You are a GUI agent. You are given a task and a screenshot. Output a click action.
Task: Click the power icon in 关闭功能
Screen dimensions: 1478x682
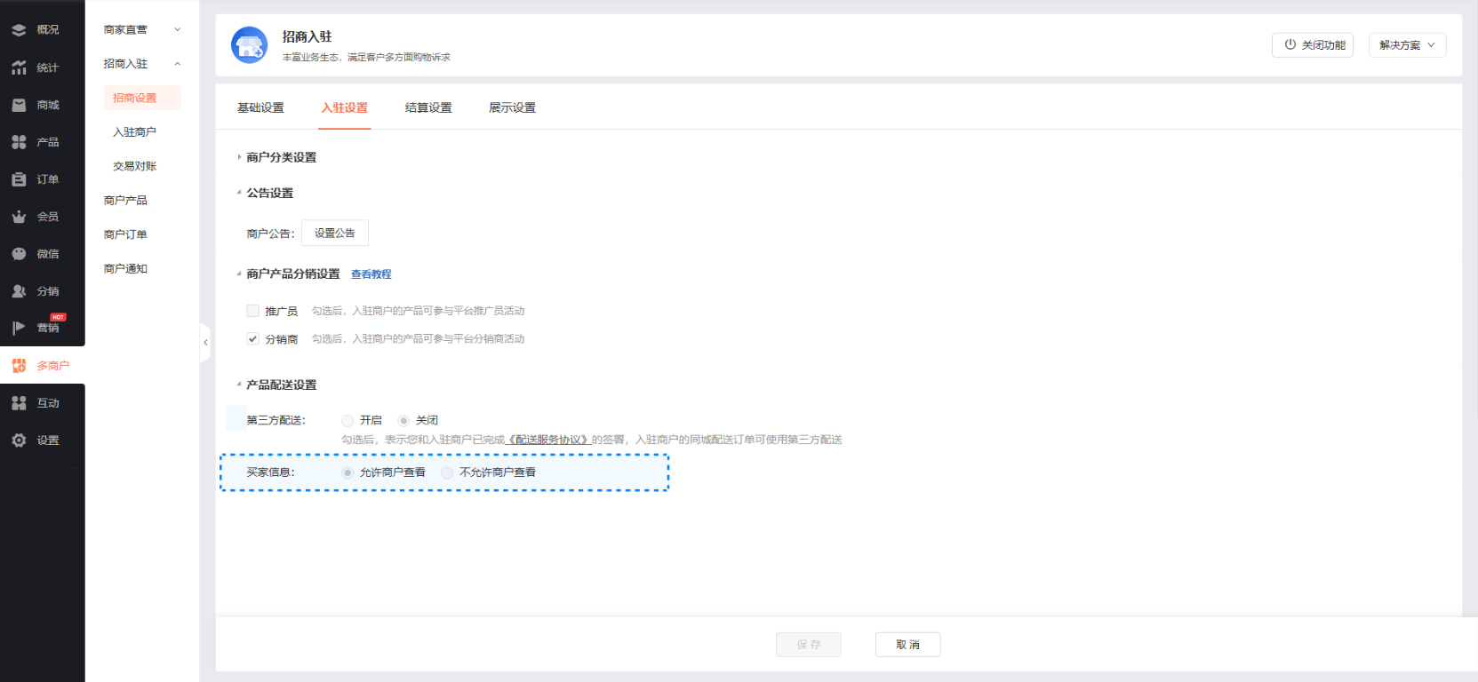[x=1290, y=44]
